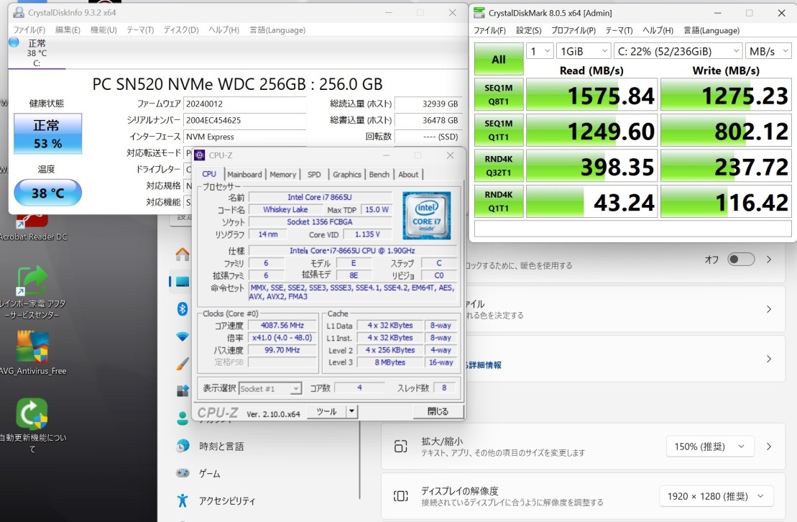This screenshot has width=797, height=522.
Task: Click the ツール button in CPU-Z
Action: (326, 411)
